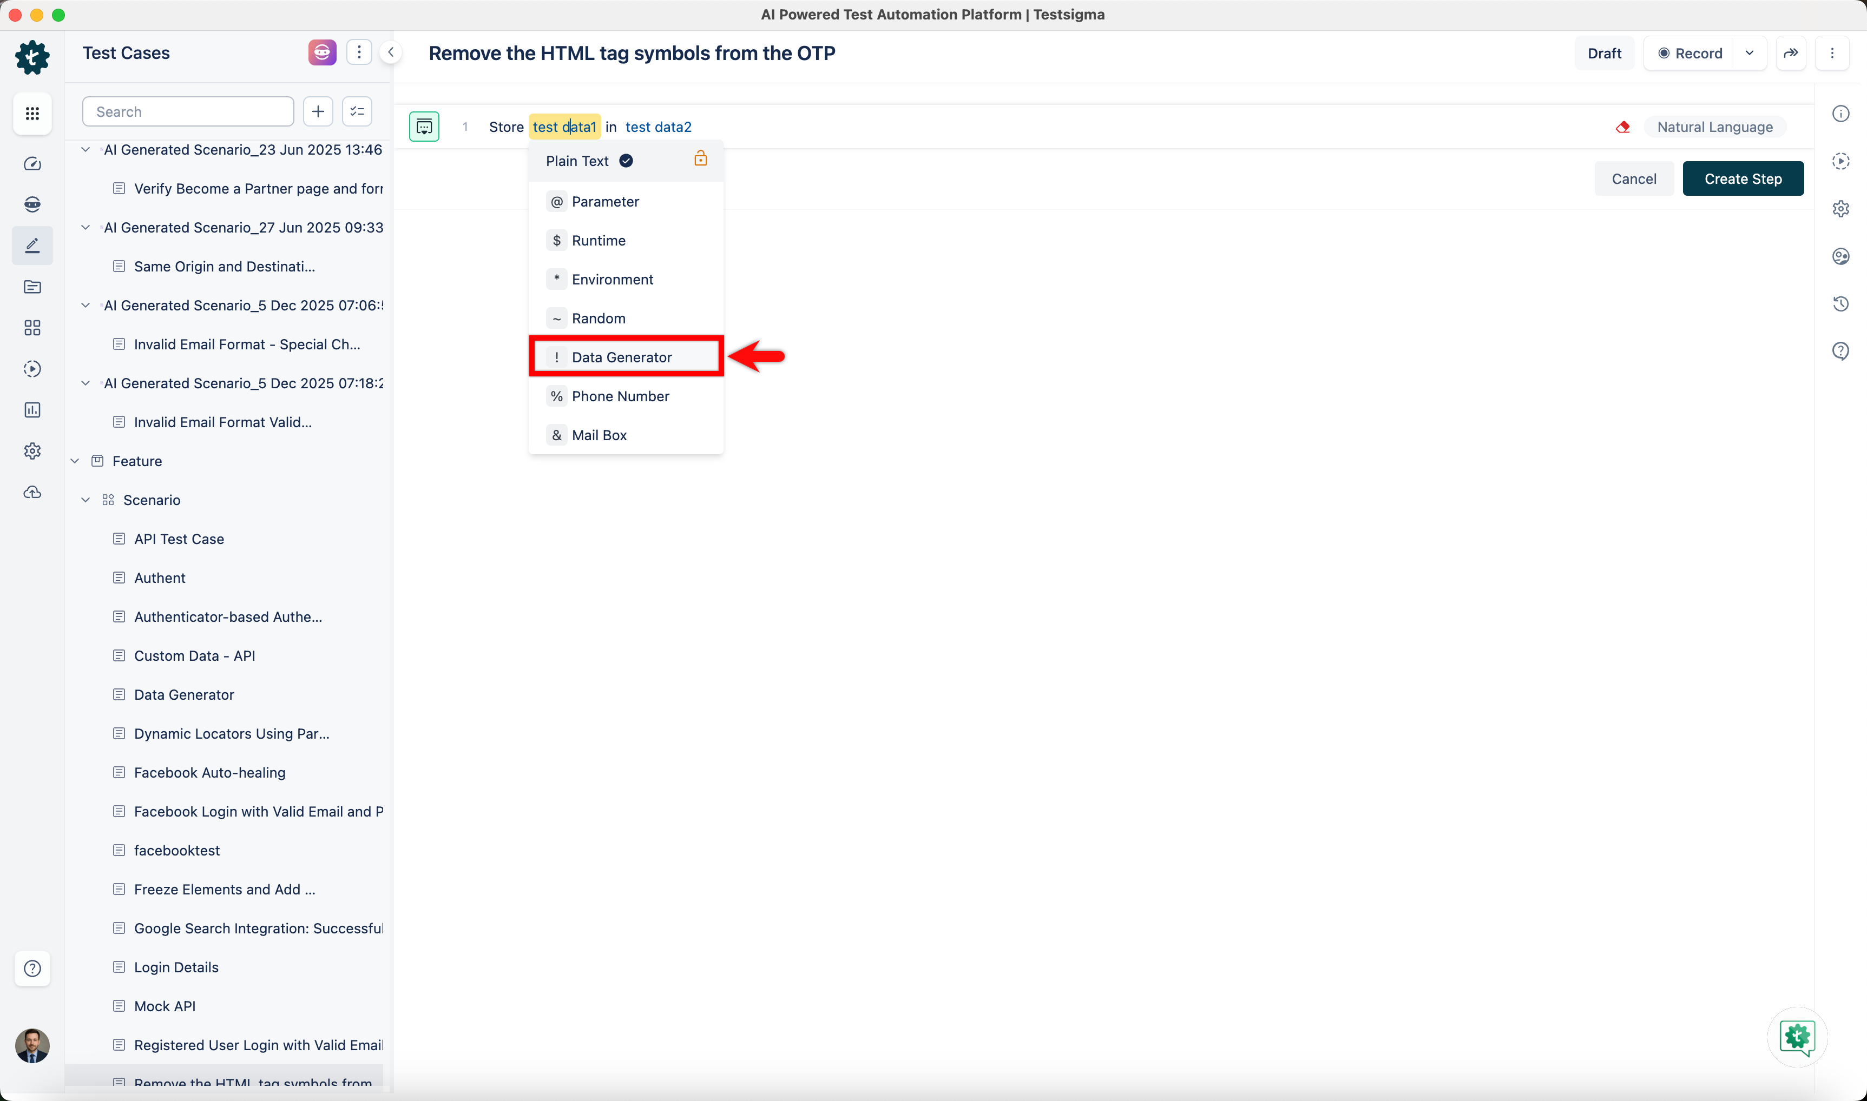
Task: Click the test case Search field
Action: pos(188,112)
